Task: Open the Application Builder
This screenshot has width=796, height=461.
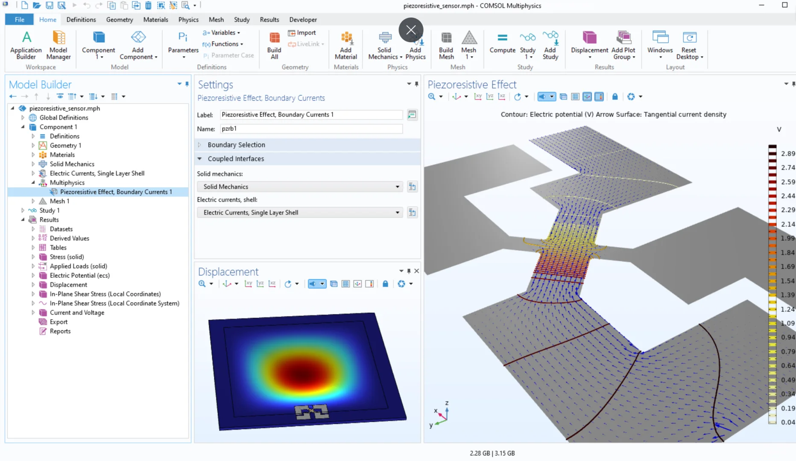Action: coord(26,45)
